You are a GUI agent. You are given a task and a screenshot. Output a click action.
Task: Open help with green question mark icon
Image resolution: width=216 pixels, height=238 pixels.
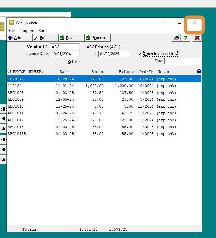coord(185,38)
